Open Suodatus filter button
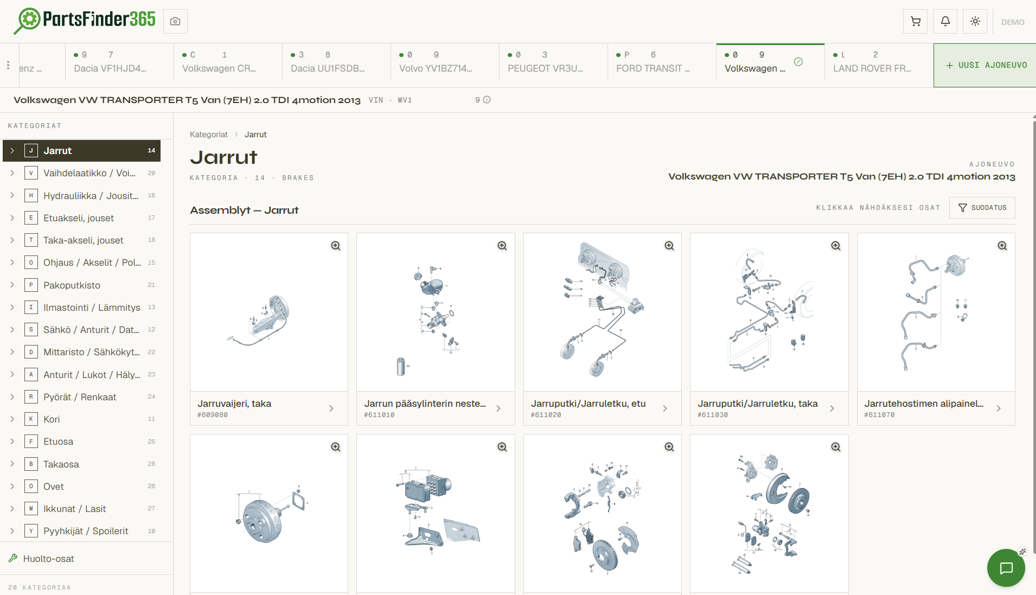Viewport: 1036px width, 595px height. 982,208
